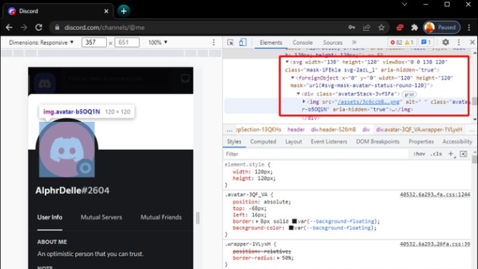Toggle the computed styles sidebar icon
This screenshot has width=478, height=269.
tap(464, 154)
